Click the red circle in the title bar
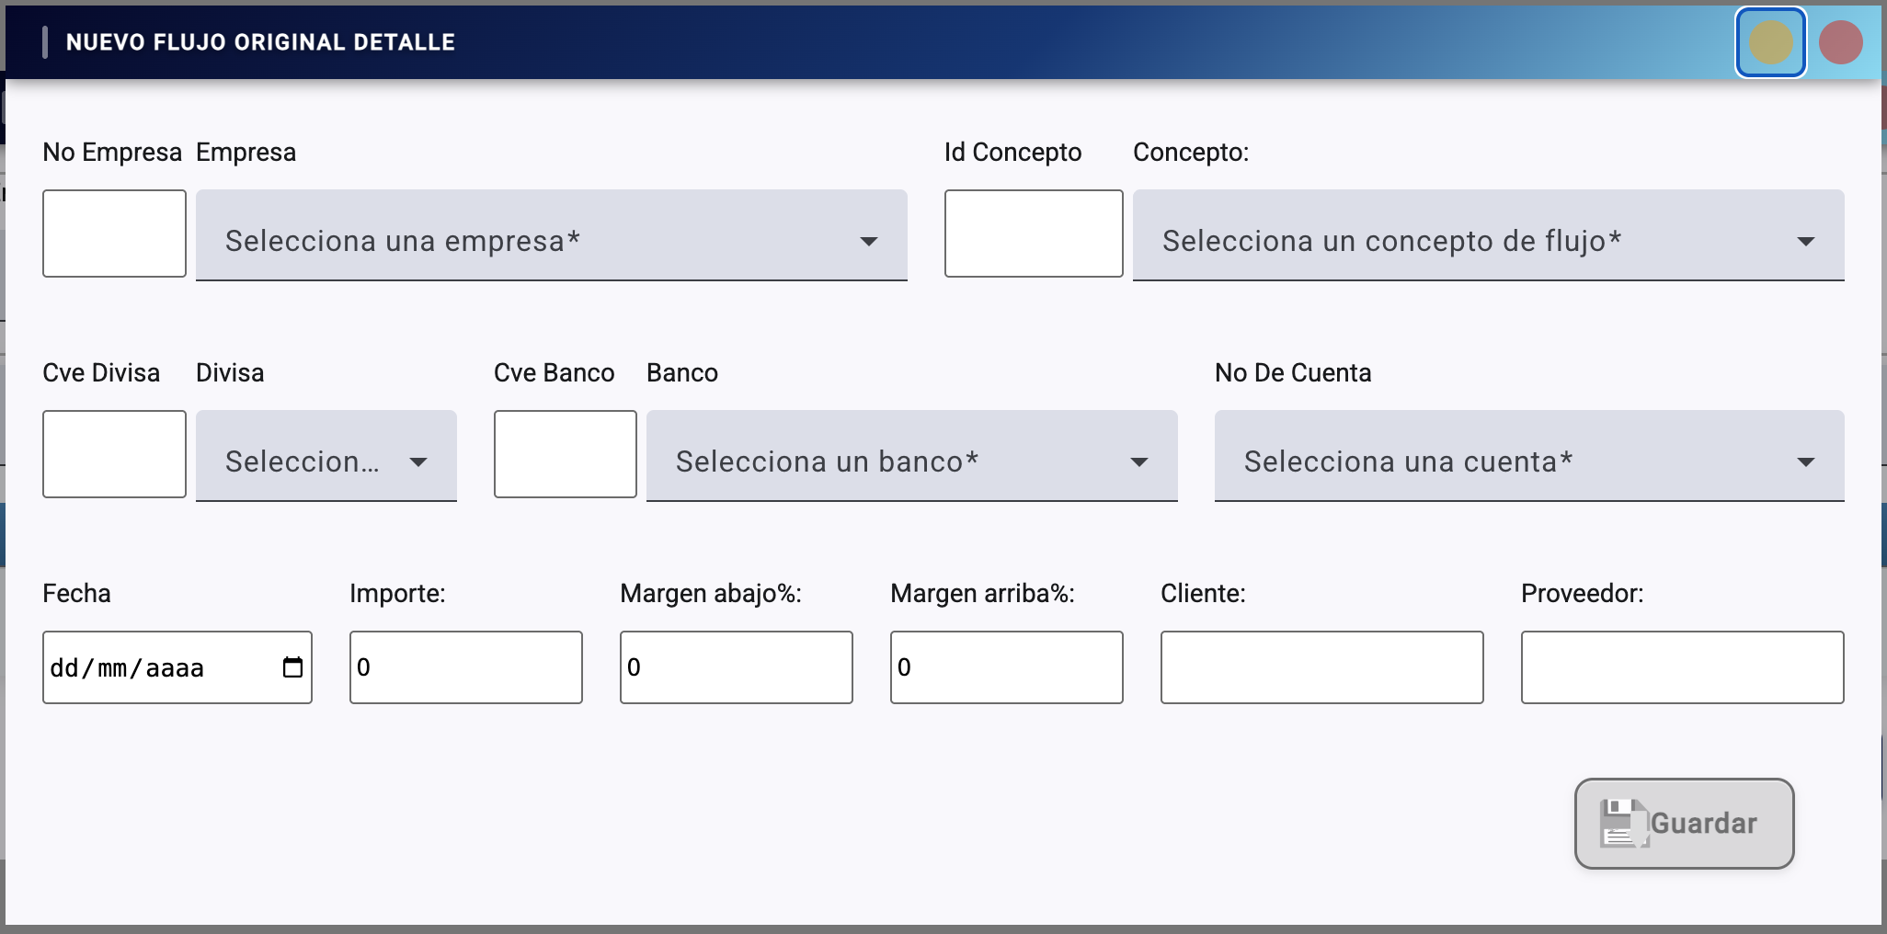This screenshot has width=1887, height=934. coord(1838,41)
